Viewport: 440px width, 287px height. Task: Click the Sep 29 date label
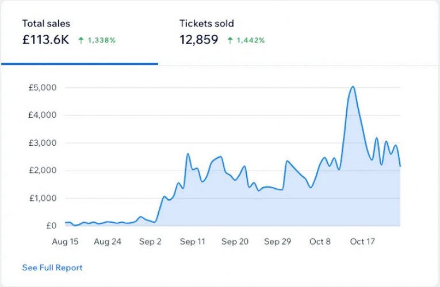point(277,242)
